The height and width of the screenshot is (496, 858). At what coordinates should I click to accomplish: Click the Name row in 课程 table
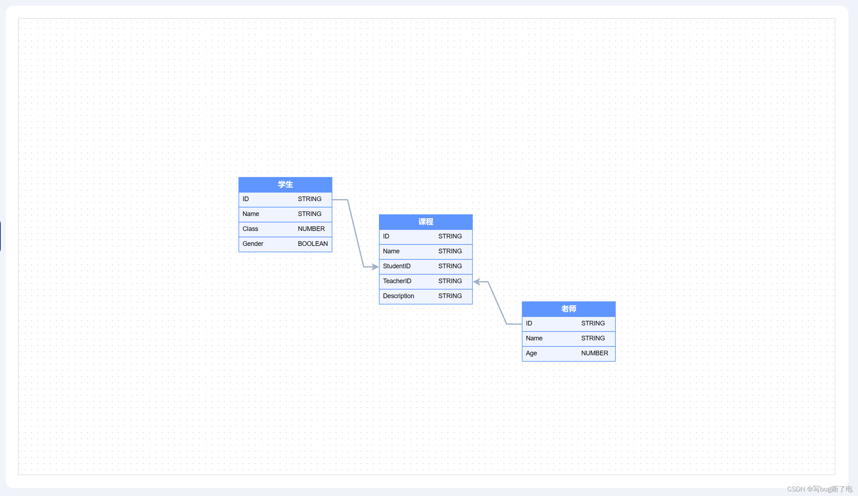point(425,252)
